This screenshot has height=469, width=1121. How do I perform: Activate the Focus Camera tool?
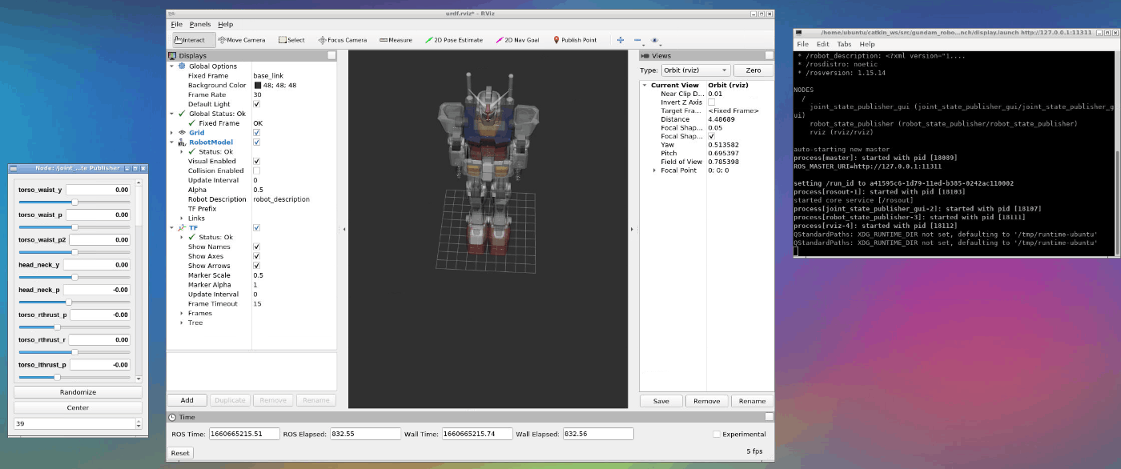pos(342,40)
